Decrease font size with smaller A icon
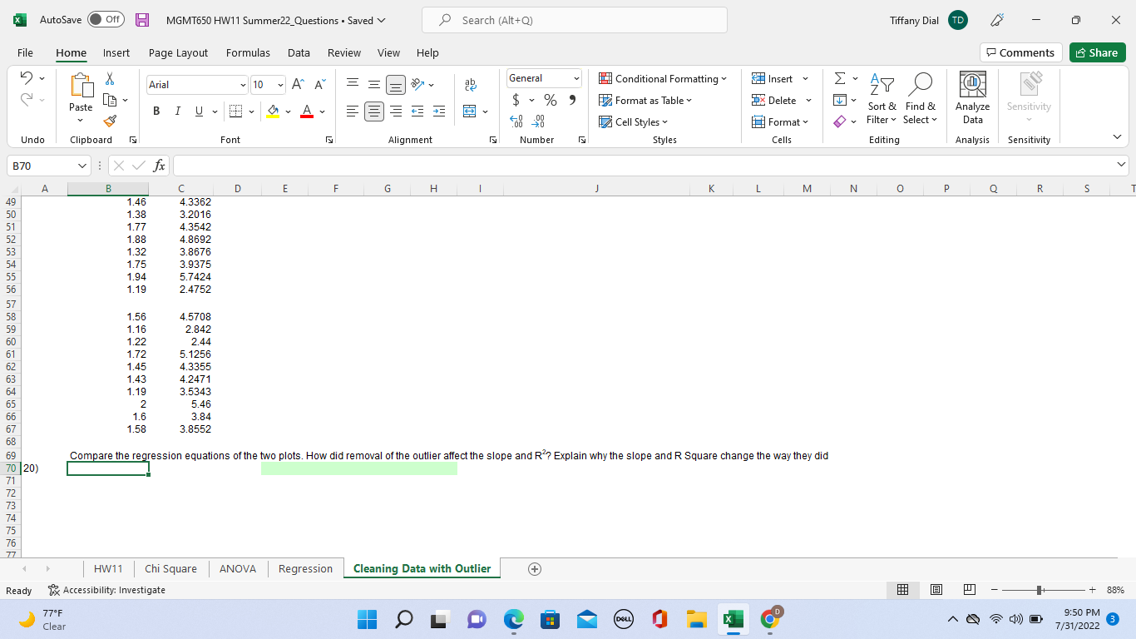The image size is (1136, 639). 320,85
